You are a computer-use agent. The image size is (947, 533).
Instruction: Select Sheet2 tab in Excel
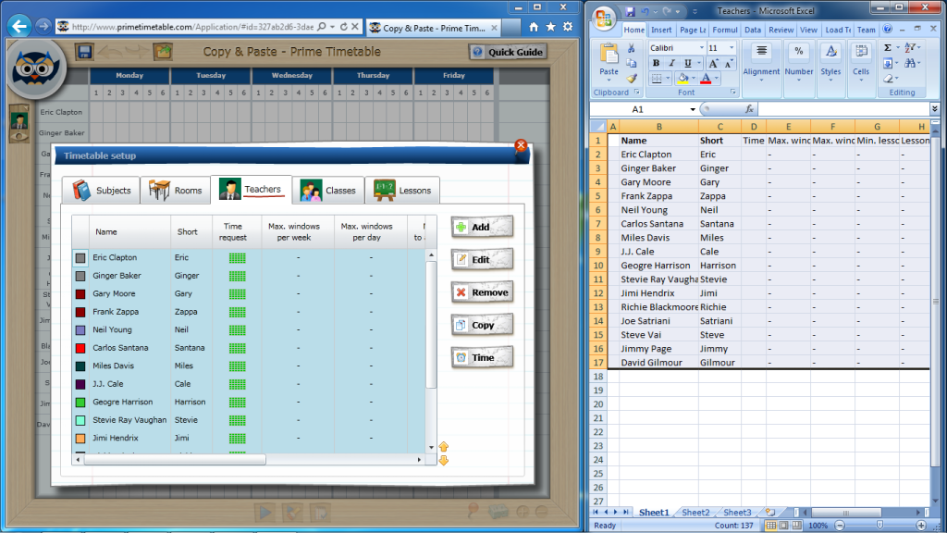coord(695,513)
